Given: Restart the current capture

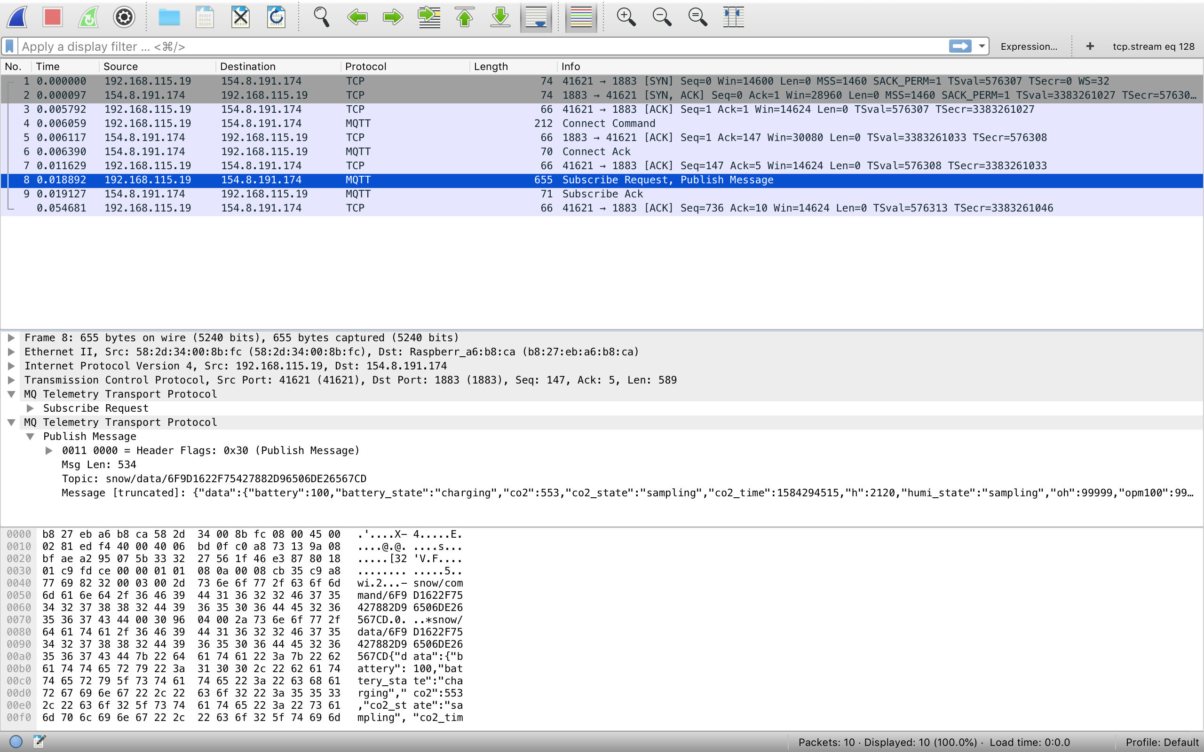Looking at the screenshot, I should pyautogui.click(x=88, y=17).
